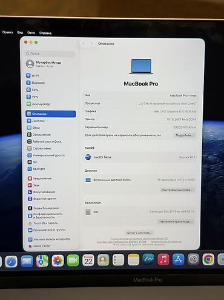
Task: Open the Окно menu
Action: point(31,33)
